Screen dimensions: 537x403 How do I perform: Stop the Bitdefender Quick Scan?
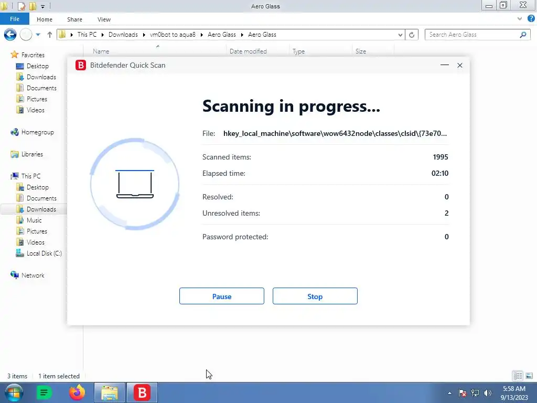(x=315, y=296)
